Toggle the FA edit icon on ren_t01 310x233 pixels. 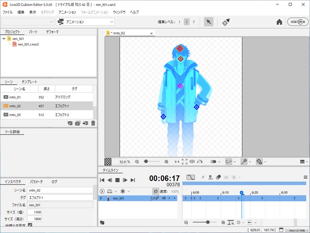155,198
